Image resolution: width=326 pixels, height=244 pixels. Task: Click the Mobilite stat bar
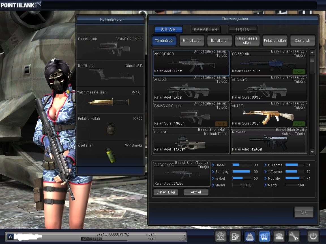(x=295, y=178)
